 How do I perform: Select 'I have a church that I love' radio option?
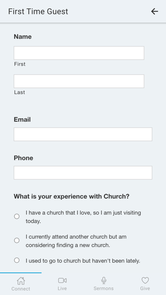17,217
